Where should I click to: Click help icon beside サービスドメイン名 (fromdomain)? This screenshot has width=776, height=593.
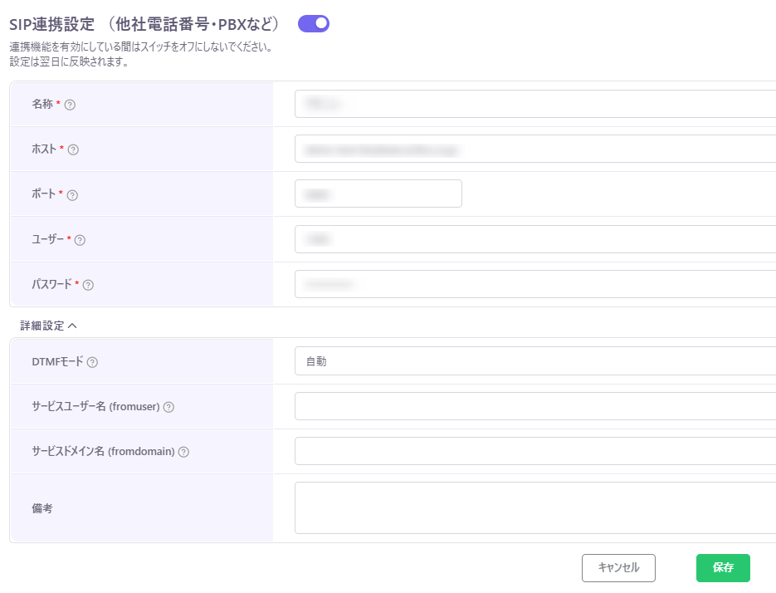(x=183, y=452)
